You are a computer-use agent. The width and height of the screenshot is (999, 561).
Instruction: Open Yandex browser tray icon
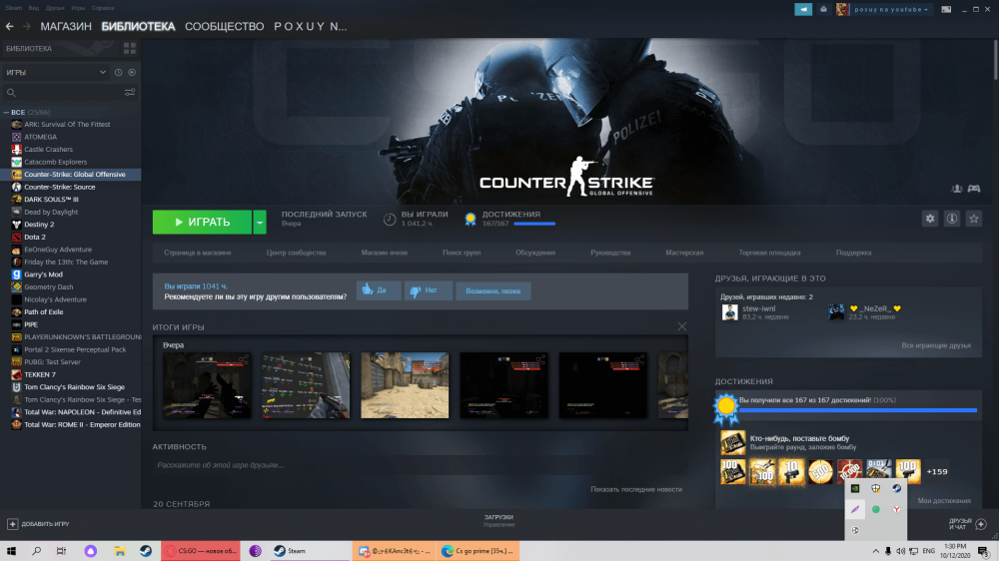click(896, 509)
